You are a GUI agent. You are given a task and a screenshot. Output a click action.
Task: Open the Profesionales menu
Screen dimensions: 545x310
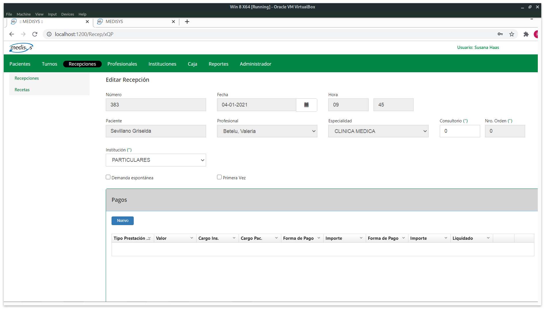(122, 64)
